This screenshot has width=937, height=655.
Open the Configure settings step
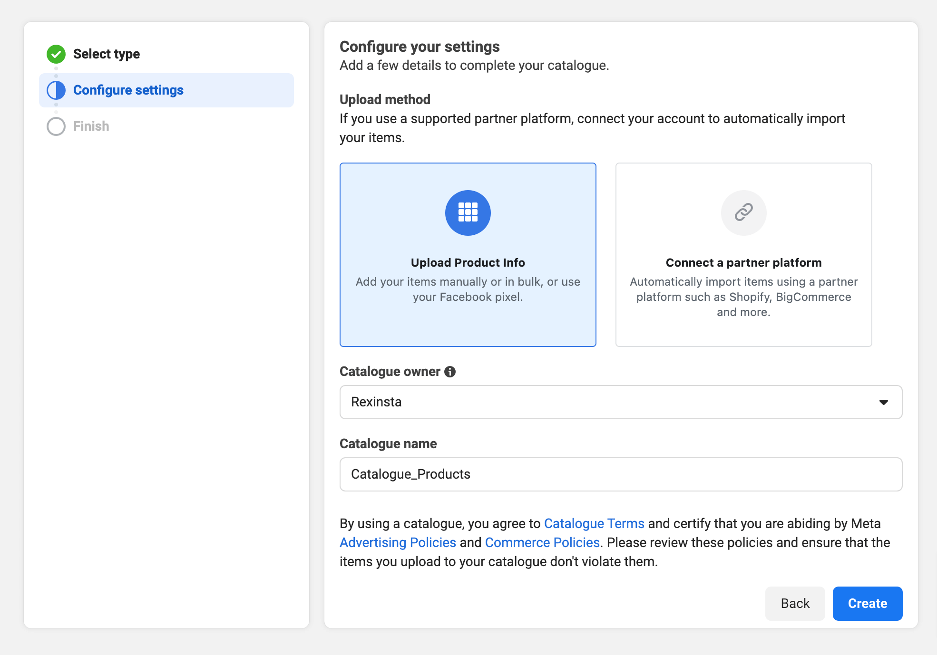(x=128, y=90)
